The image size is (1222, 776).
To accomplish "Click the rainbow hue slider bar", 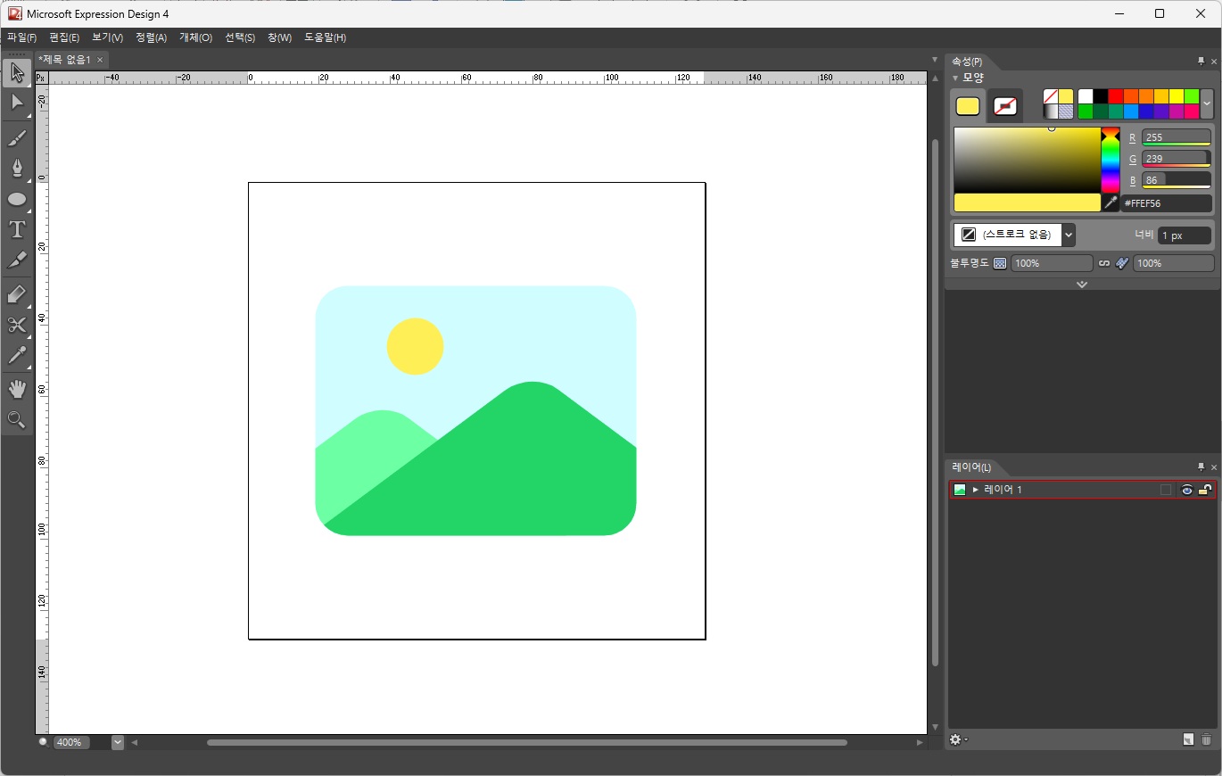I will point(1110,160).
